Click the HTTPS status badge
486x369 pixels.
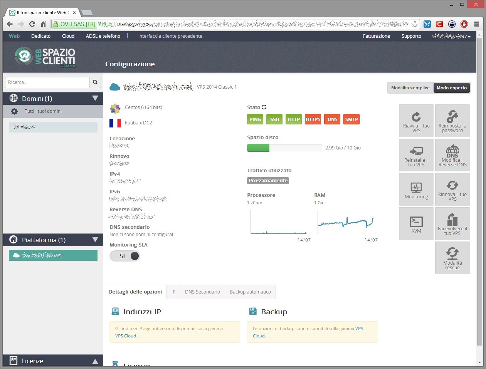(x=313, y=119)
